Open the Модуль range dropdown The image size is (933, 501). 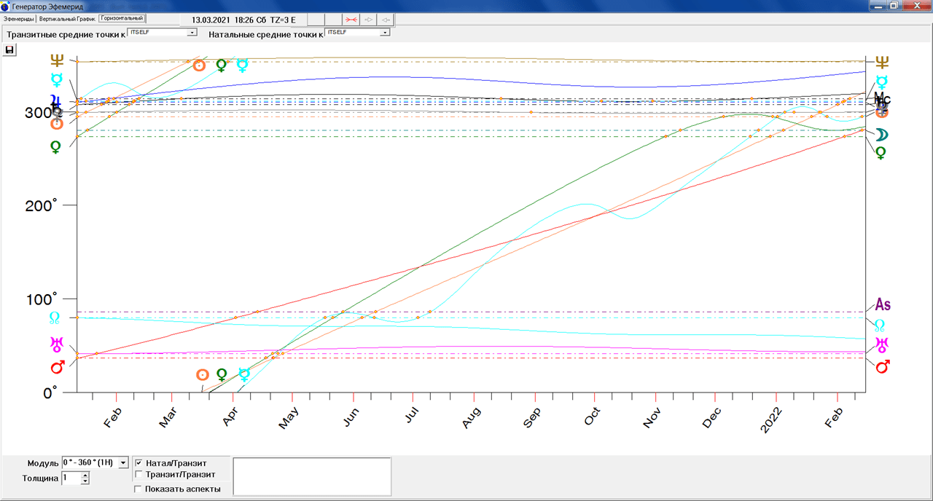tap(122, 462)
